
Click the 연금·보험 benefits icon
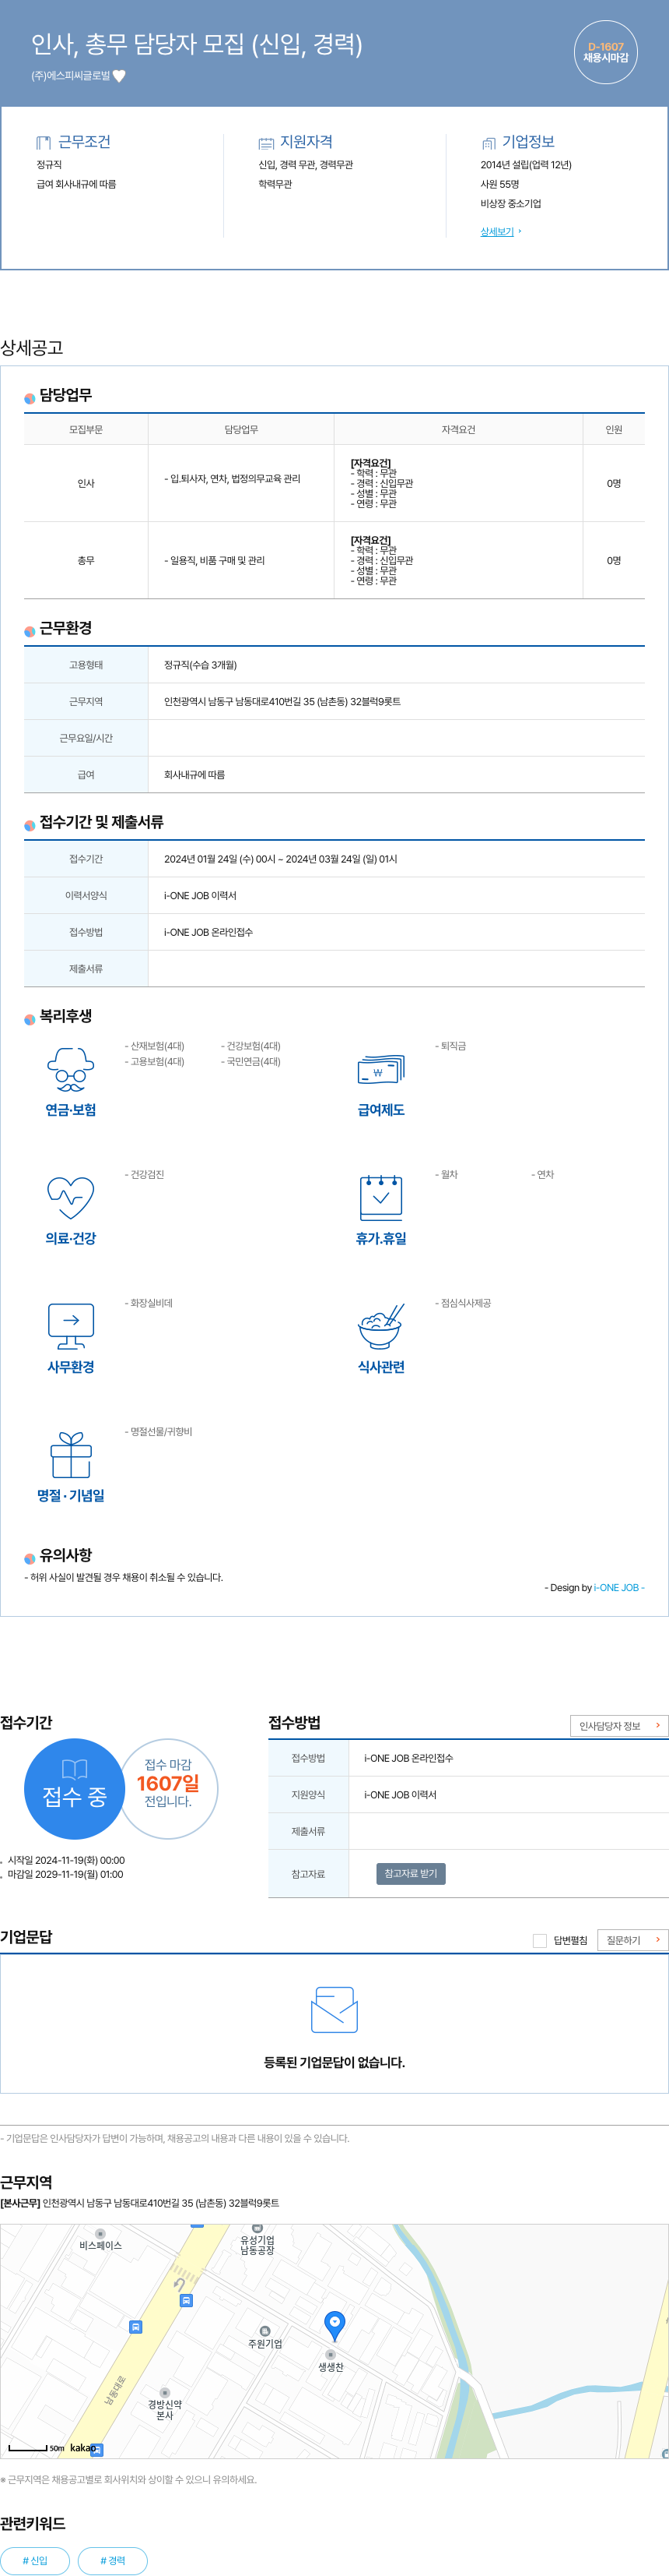(x=71, y=1070)
